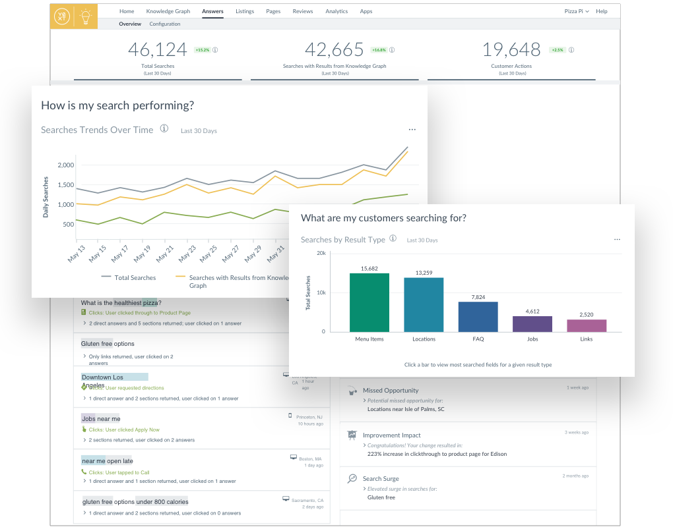
Task: Click the 'gluten free options under 800 calories' query
Action: pyautogui.click(x=135, y=501)
